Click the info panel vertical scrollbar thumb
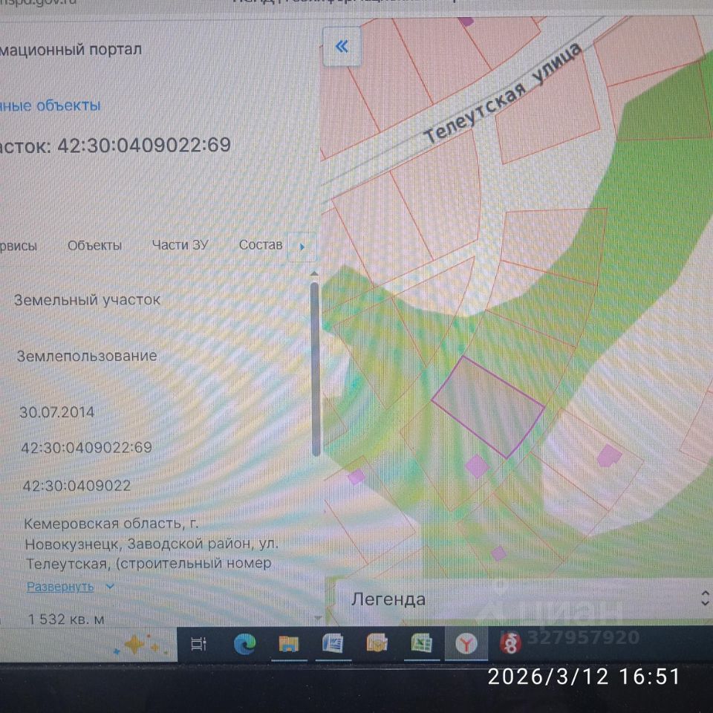 [x=315, y=368]
